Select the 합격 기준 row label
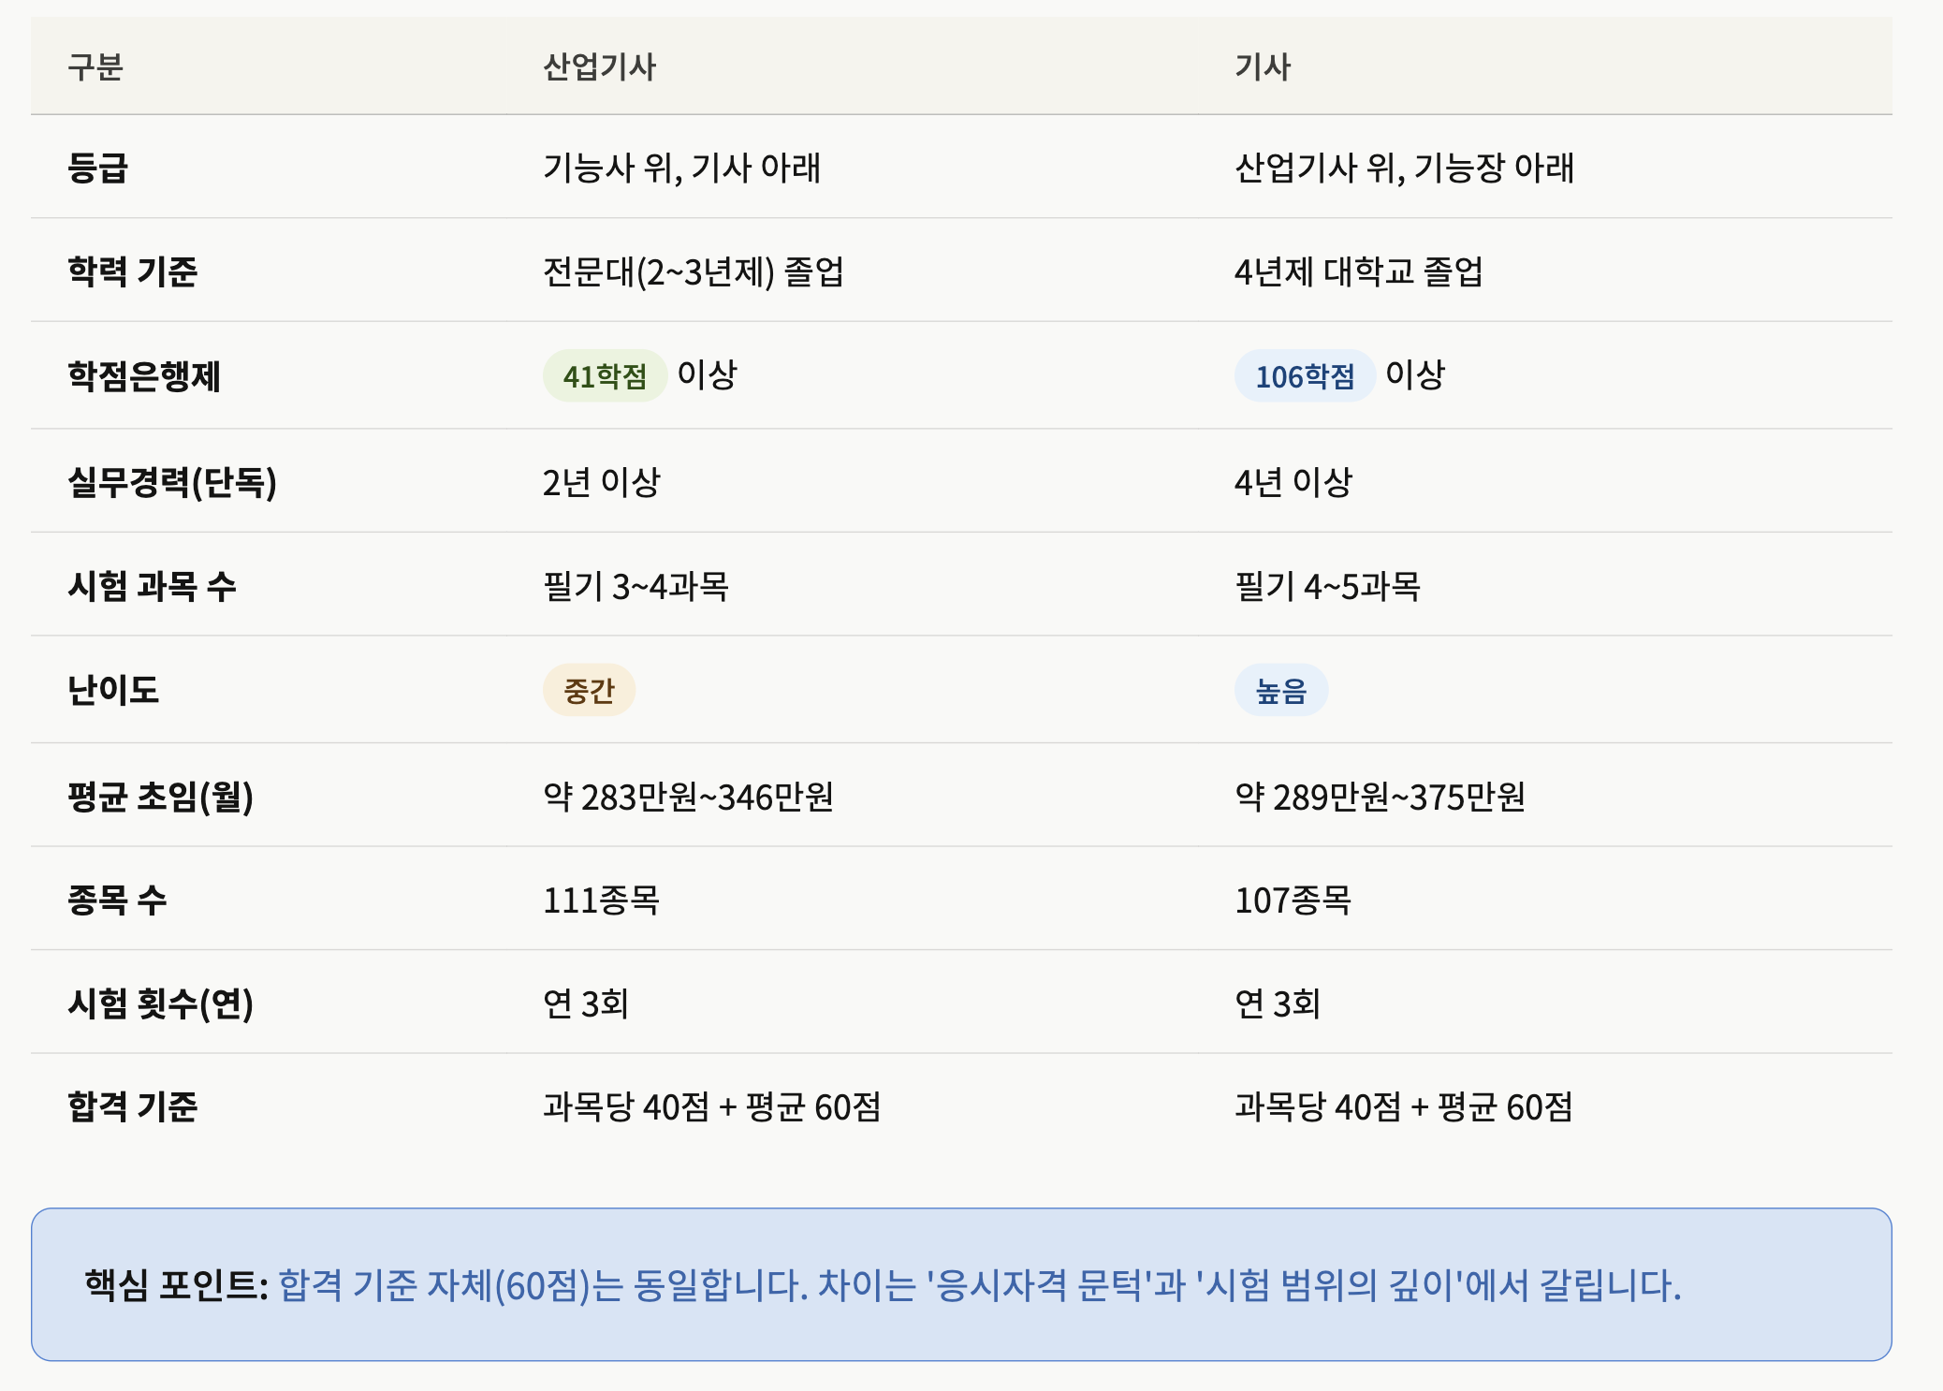The width and height of the screenshot is (1943, 1391). tap(132, 1106)
